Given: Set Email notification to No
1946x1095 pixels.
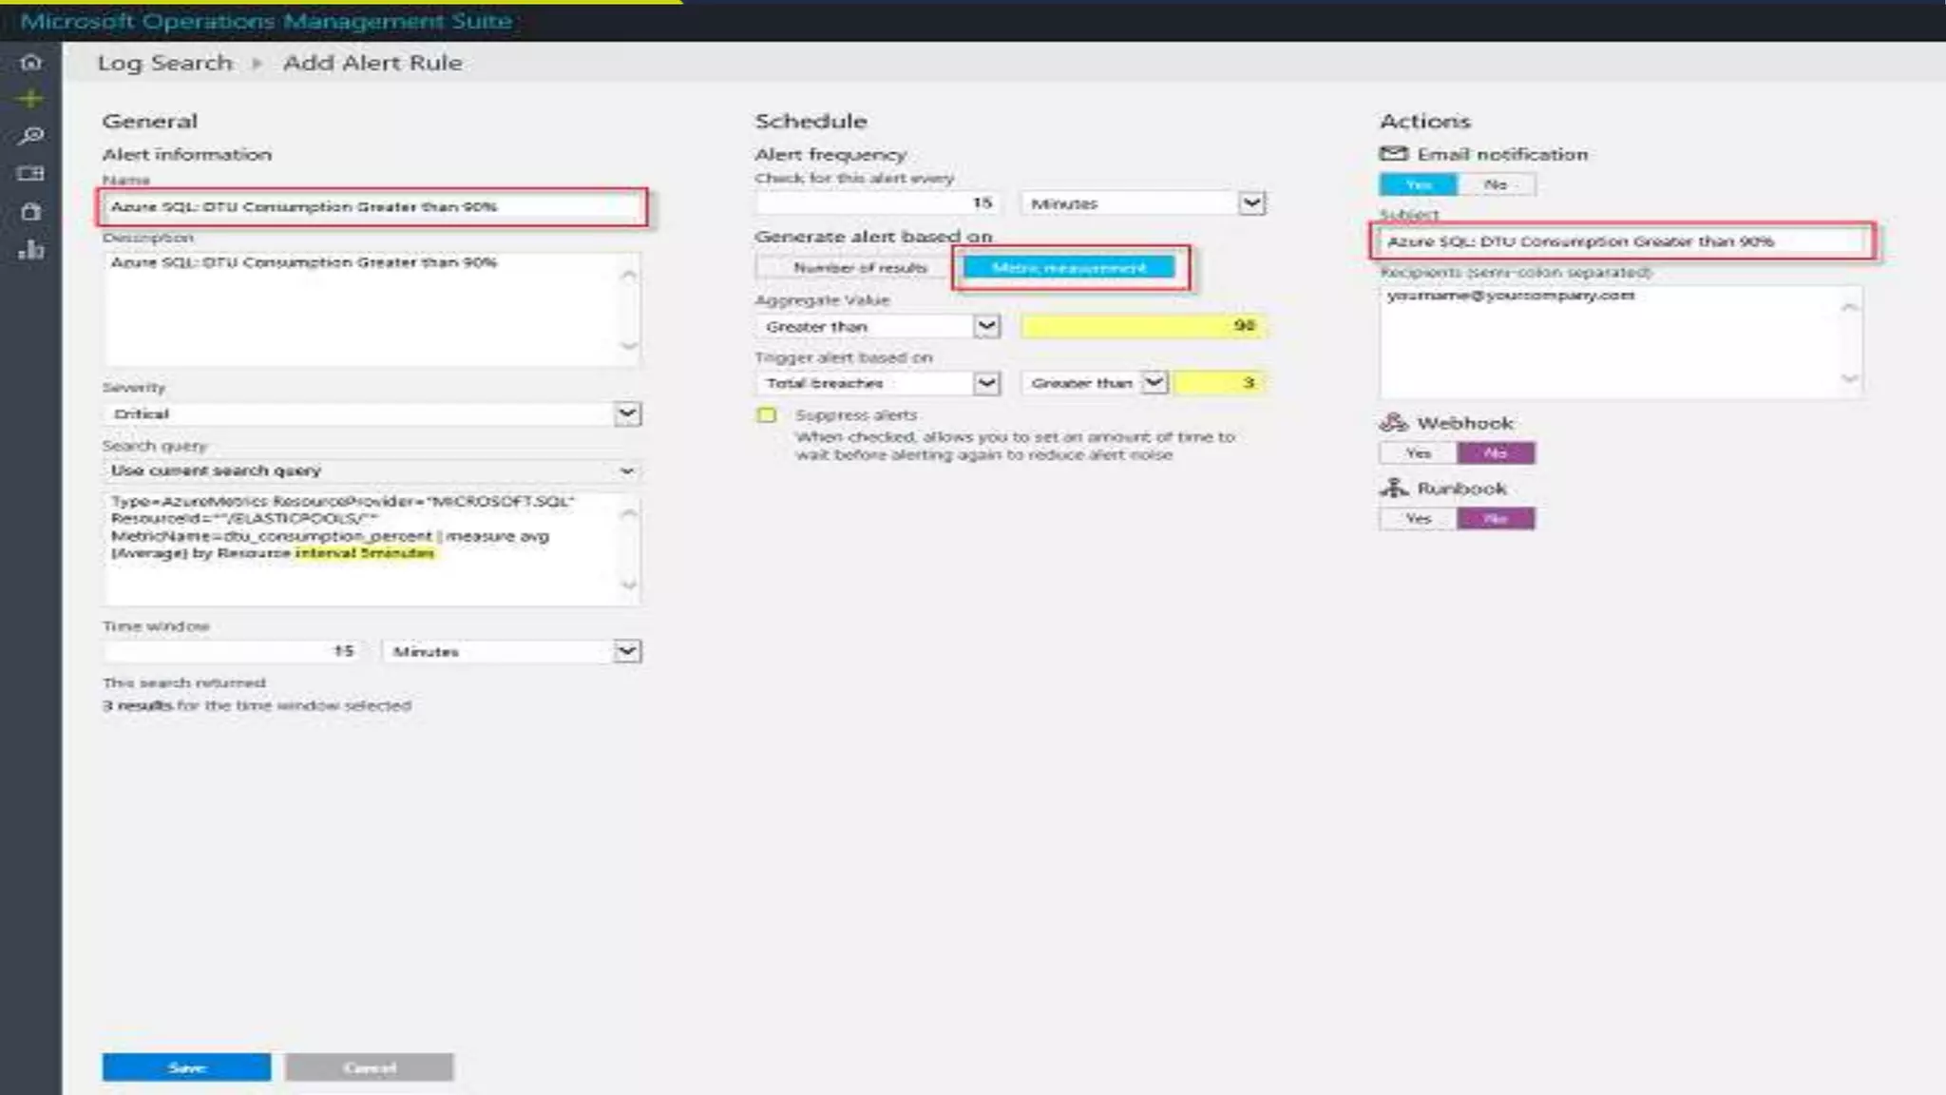Looking at the screenshot, I should click(1496, 184).
